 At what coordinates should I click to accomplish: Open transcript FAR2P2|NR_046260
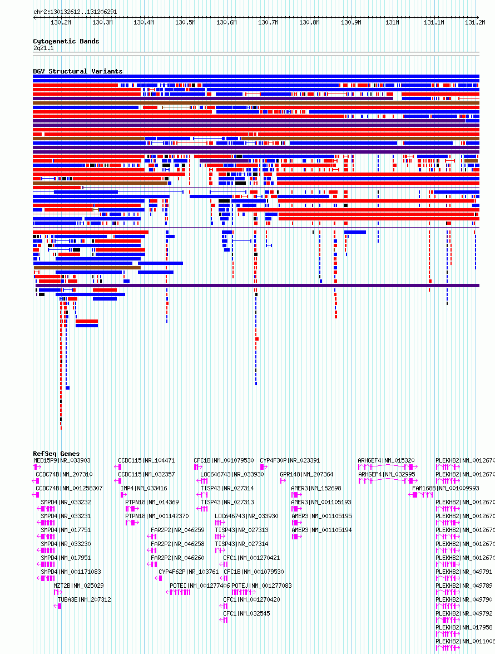(x=177, y=558)
